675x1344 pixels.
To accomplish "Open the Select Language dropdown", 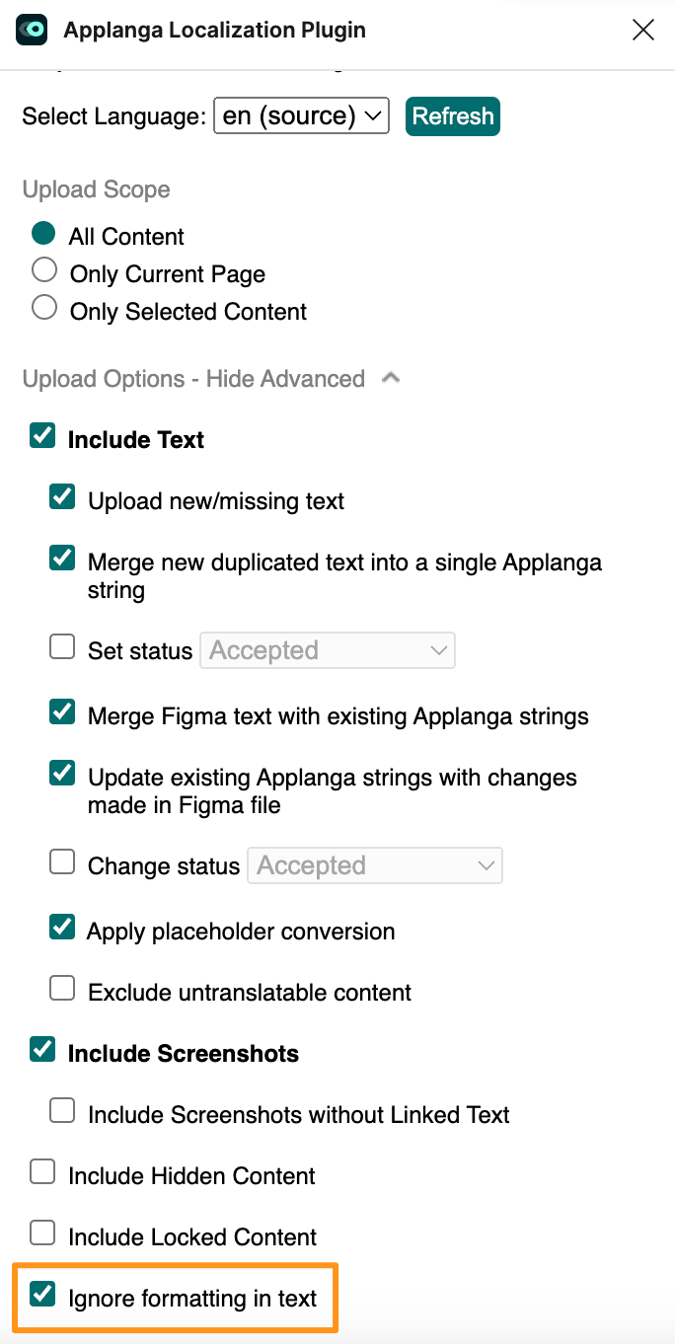I will pos(302,115).
